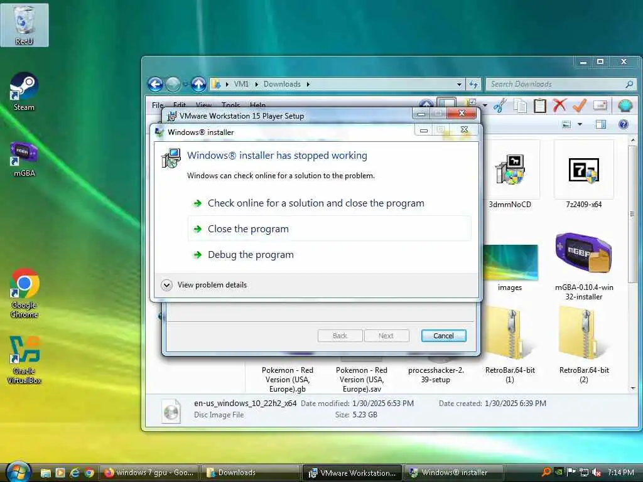Open the Recycle Bin desktop icon
The image size is (643, 482).
click(24, 25)
